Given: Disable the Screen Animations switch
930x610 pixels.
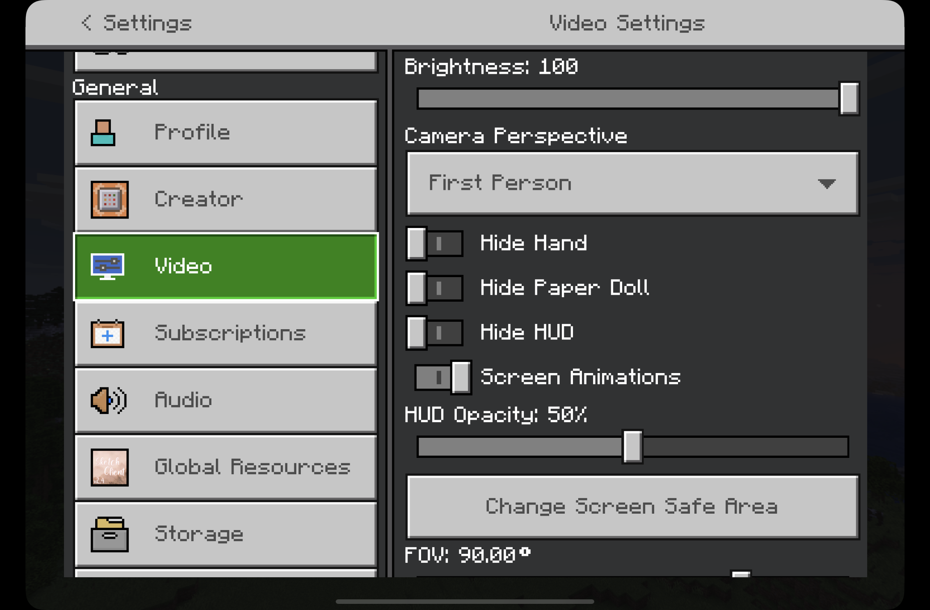Looking at the screenshot, I should pos(442,377).
